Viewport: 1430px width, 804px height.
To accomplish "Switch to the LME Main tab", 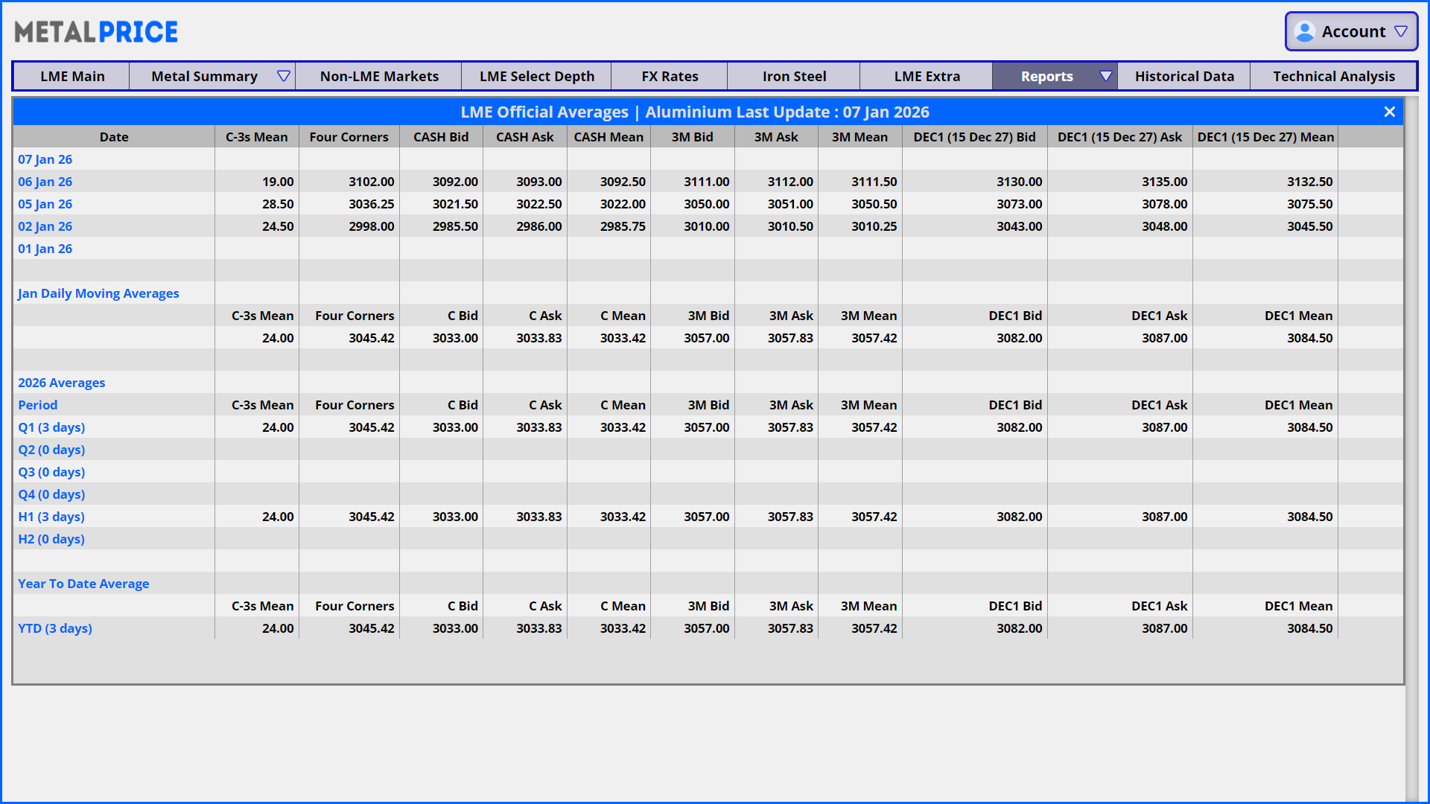I will (x=72, y=76).
